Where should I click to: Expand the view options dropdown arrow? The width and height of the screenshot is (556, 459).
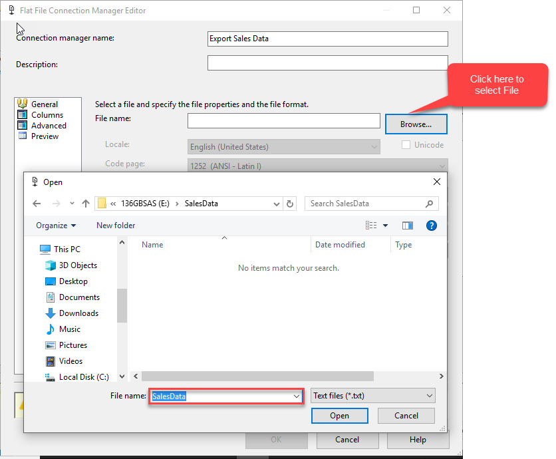386,226
